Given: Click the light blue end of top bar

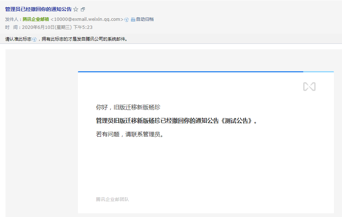Looking at the screenshot, I should [318, 72].
